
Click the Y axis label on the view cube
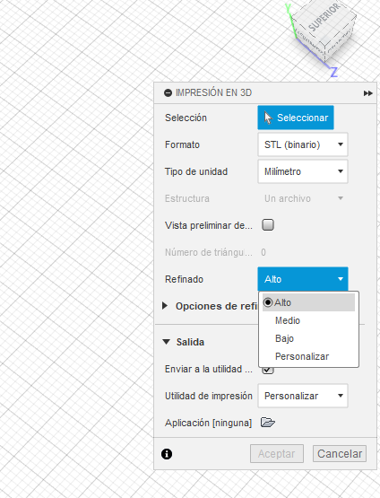click(x=288, y=9)
